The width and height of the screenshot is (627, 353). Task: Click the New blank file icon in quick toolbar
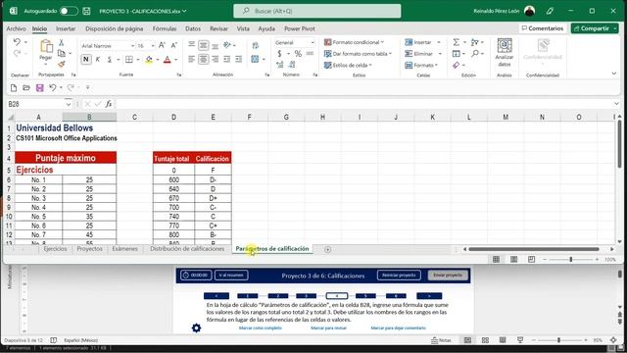pyautogui.click(x=14, y=87)
